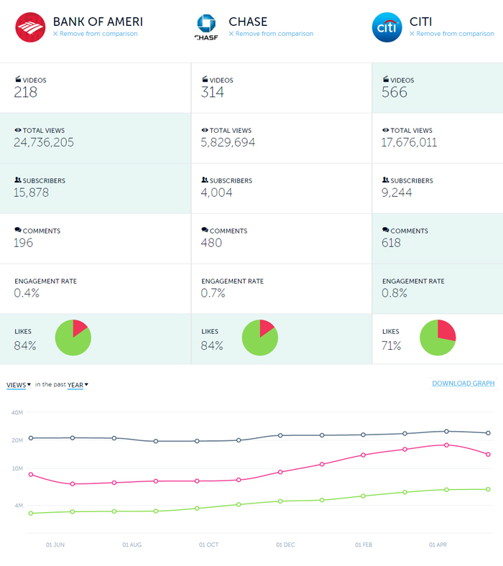503x566 pixels.
Task: Select the 4,004 subscribers value
Action: [x=216, y=192]
